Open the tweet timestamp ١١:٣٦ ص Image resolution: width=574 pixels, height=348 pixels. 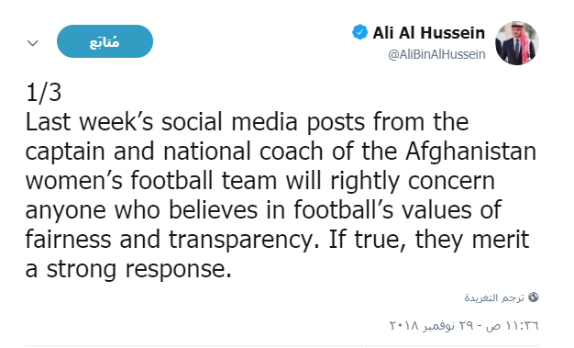point(513,325)
